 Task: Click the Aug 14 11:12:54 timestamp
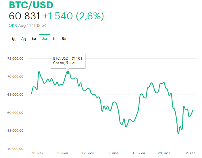pyautogui.click(x=32, y=25)
